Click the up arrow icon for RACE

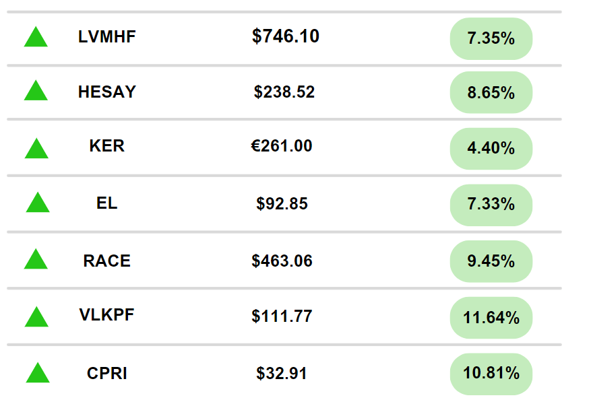click(x=36, y=259)
